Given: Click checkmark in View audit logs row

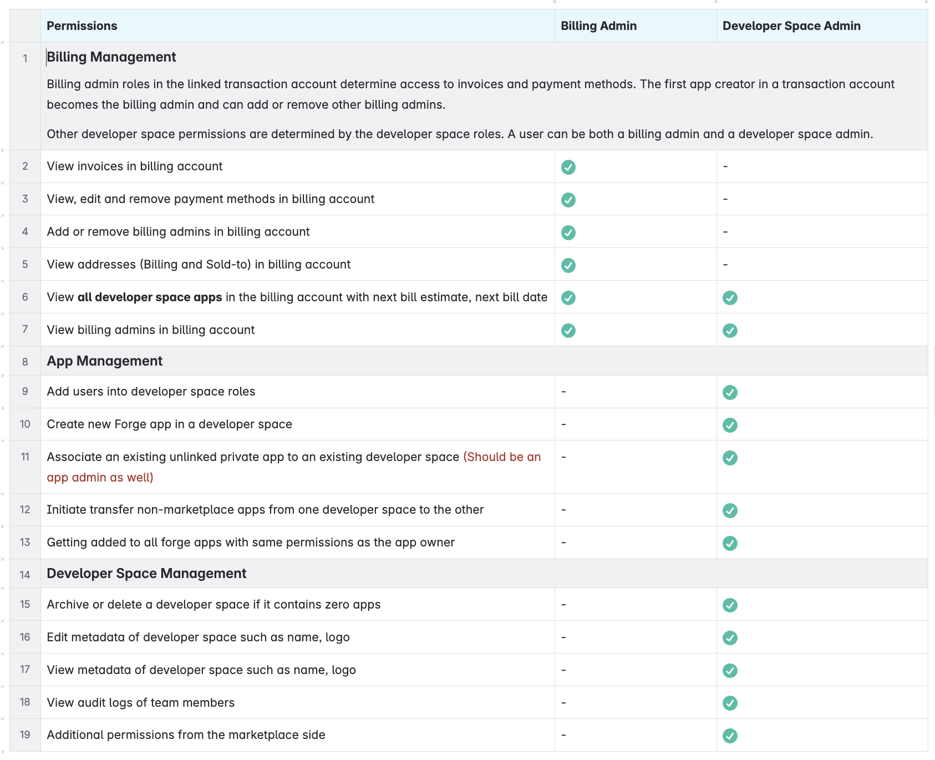Looking at the screenshot, I should [x=730, y=703].
